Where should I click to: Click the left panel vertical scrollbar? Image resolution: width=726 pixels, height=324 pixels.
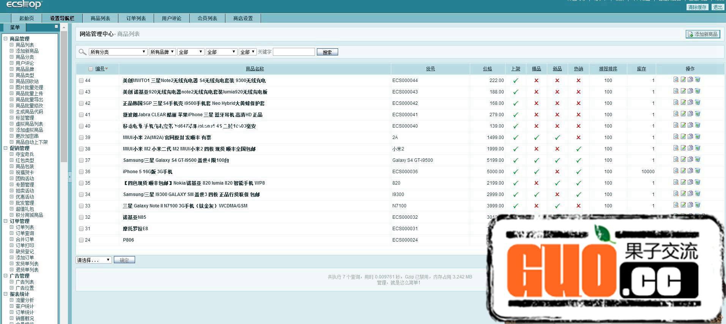point(64,96)
